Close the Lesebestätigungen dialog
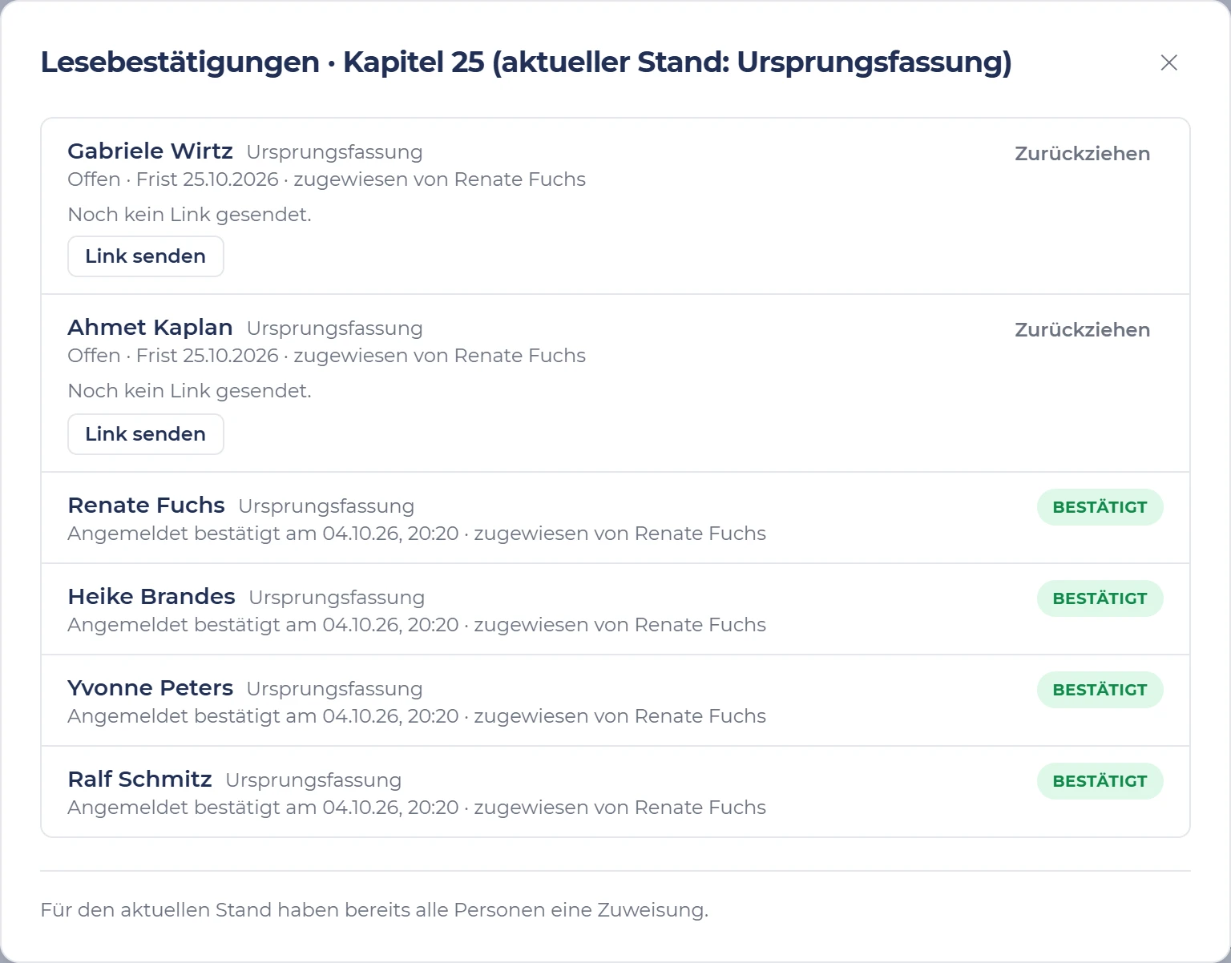 [1168, 62]
